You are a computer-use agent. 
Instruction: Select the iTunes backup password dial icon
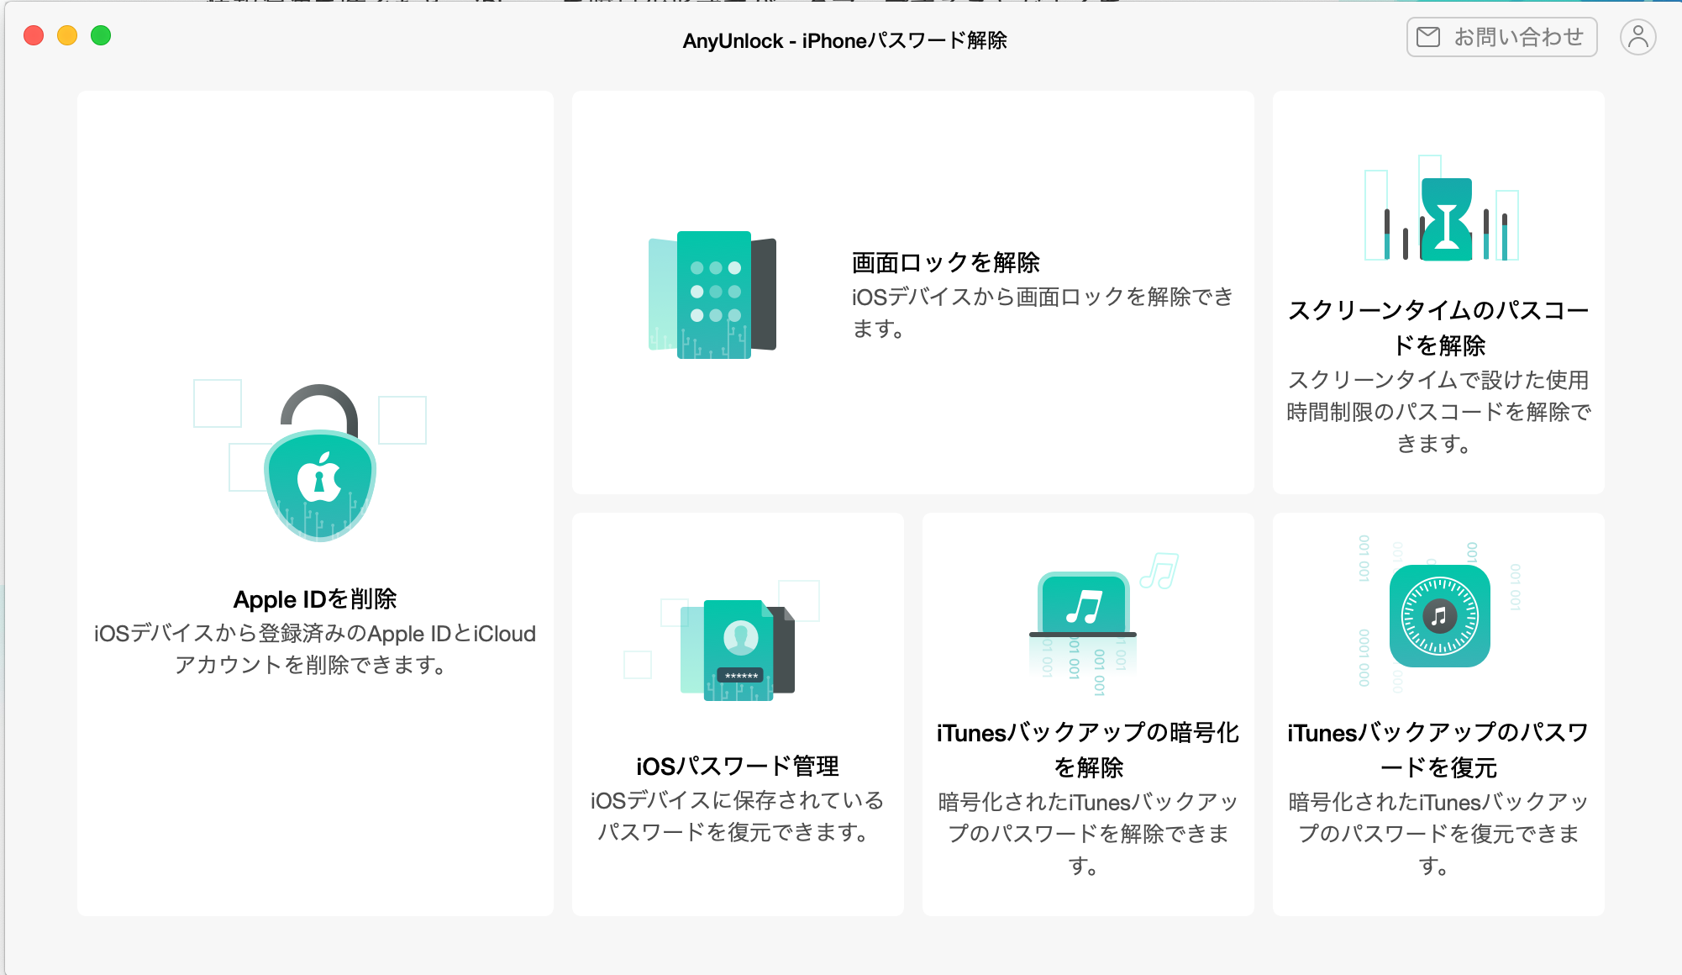(x=1439, y=616)
